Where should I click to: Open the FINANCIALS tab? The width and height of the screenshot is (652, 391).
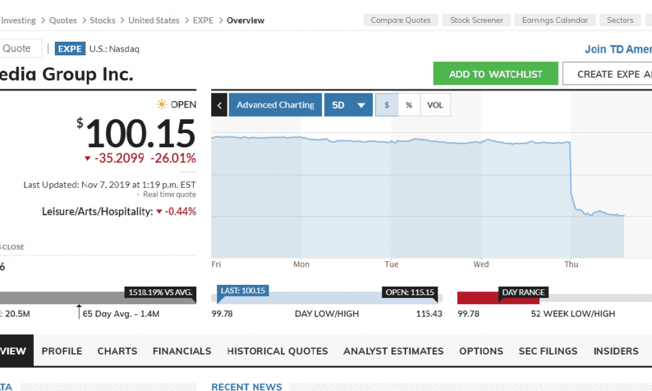[182, 351]
